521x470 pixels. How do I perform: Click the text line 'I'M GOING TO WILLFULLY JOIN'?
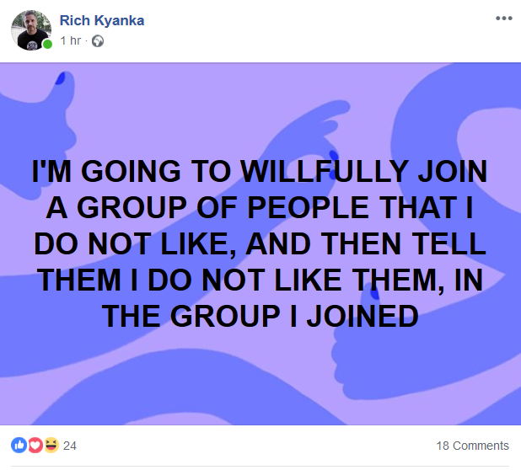tap(260, 172)
